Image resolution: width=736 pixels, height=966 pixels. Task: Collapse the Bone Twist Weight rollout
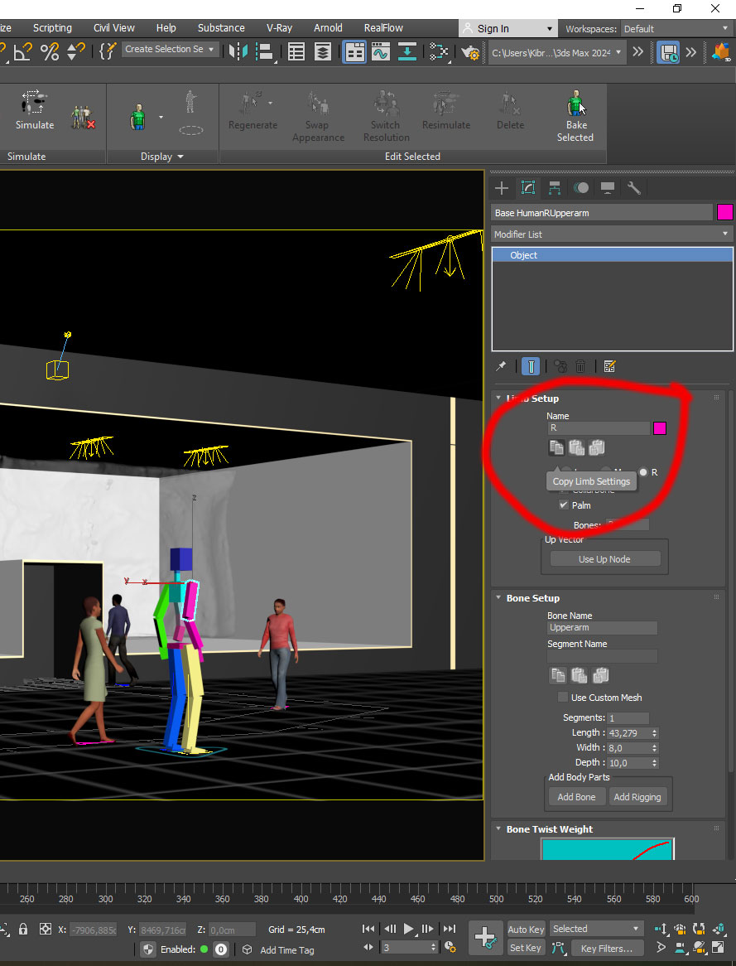[x=498, y=828]
